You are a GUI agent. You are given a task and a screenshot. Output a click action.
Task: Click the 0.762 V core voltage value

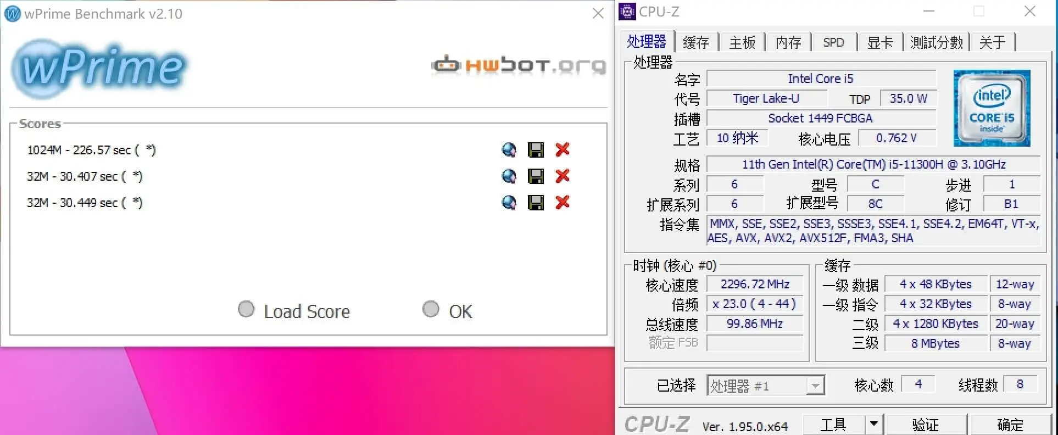[896, 138]
